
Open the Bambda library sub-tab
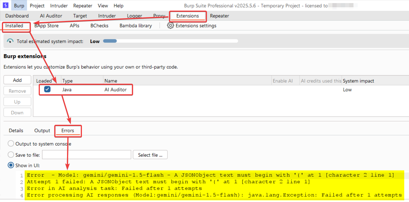(x=136, y=26)
